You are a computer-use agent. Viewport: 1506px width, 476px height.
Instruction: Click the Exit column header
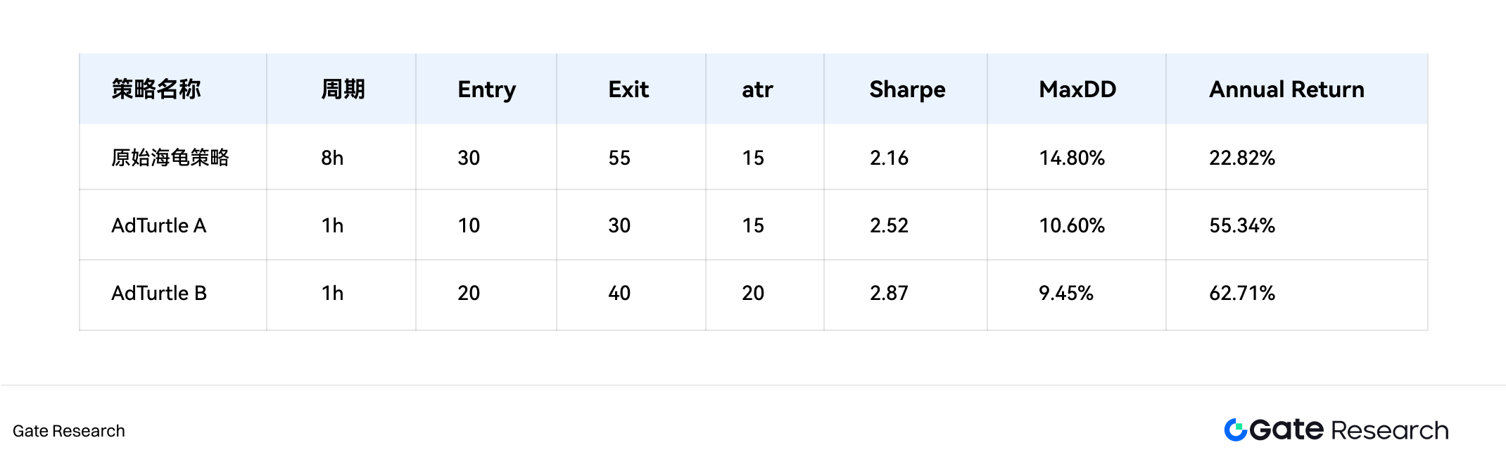tap(628, 89)
